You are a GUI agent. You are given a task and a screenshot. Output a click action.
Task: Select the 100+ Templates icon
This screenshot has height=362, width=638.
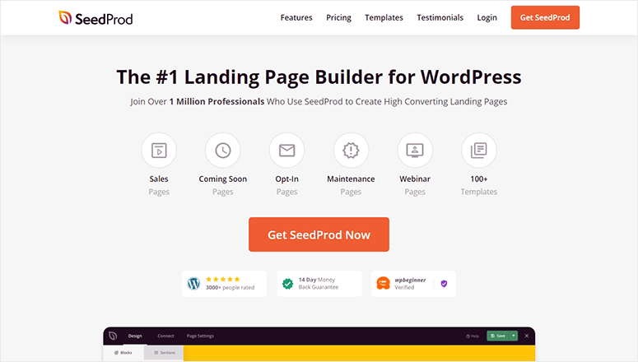click(479, 150)
